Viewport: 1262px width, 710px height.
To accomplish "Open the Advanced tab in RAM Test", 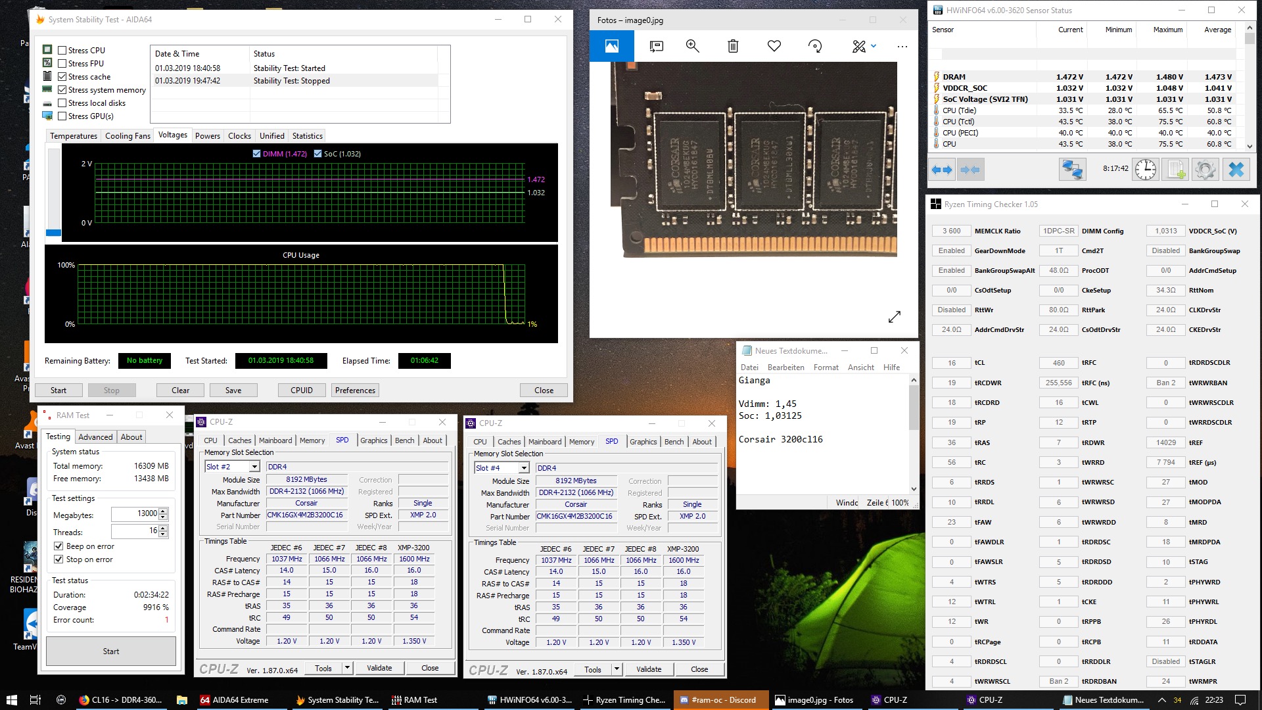I will 95,437.
